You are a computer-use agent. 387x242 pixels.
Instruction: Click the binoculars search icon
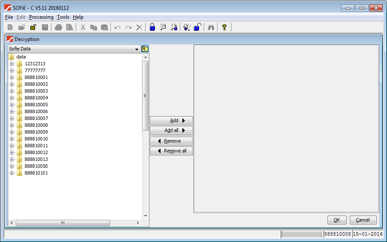coord(211,27)
